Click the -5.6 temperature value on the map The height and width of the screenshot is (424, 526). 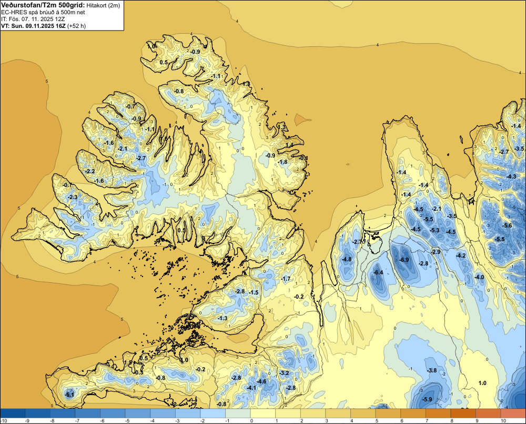click(508, 225)
